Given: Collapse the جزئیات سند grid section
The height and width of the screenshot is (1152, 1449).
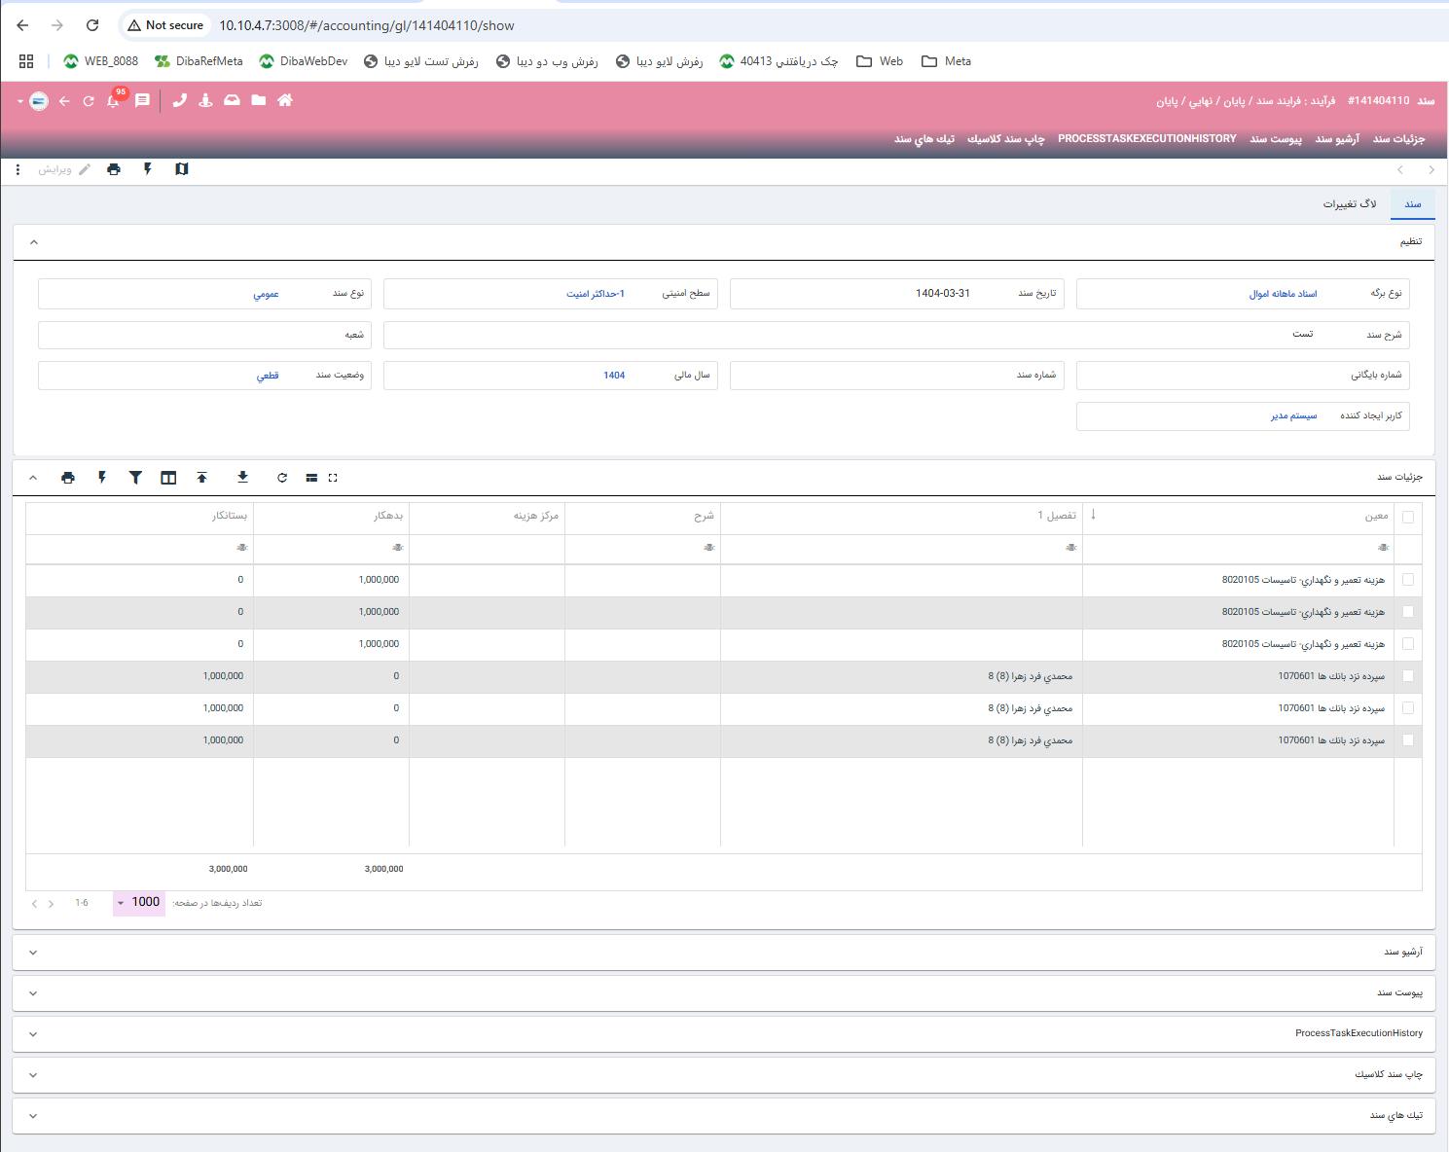Looking at the screenshot, I should click(x=33, y=478).
